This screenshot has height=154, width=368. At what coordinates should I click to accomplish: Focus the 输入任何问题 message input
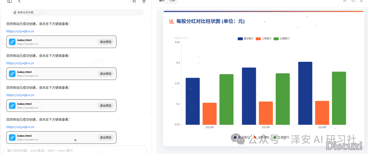75,150
